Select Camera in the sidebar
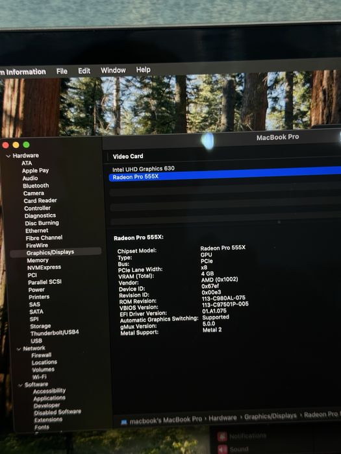The width and height of the screenshot is (341, 454). pyautogui.click(x=34, y=193)
